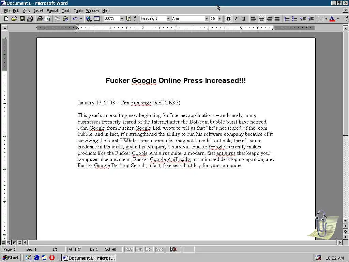Open the Tools menu
This screenshot has width=349, height=262.
(x=66, y=11)
